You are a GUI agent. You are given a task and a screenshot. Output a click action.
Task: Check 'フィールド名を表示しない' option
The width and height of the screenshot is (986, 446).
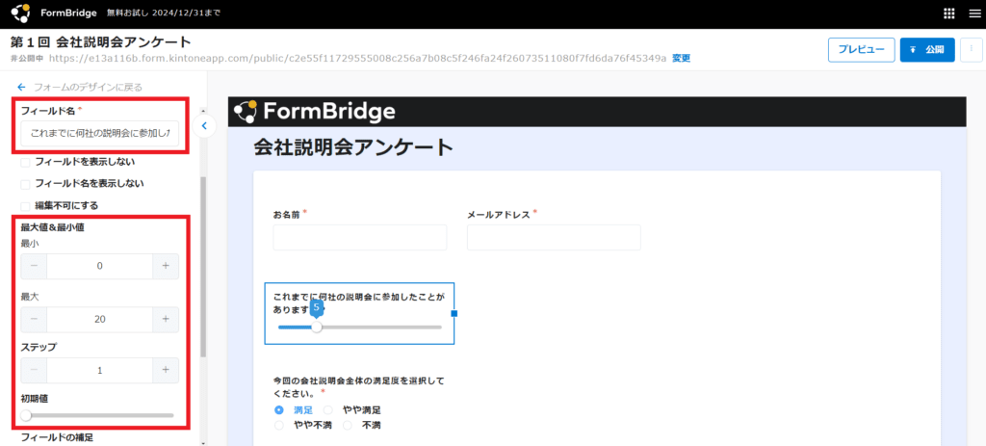tap(26, 184)
